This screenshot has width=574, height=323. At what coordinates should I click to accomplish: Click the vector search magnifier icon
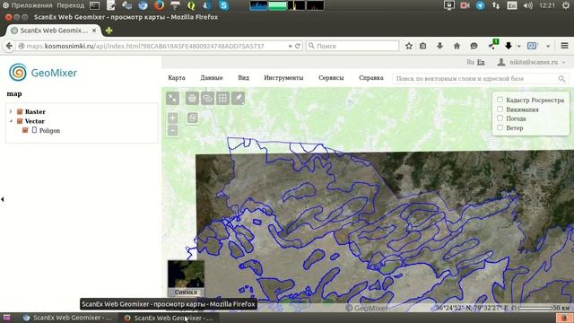(561, 79)
